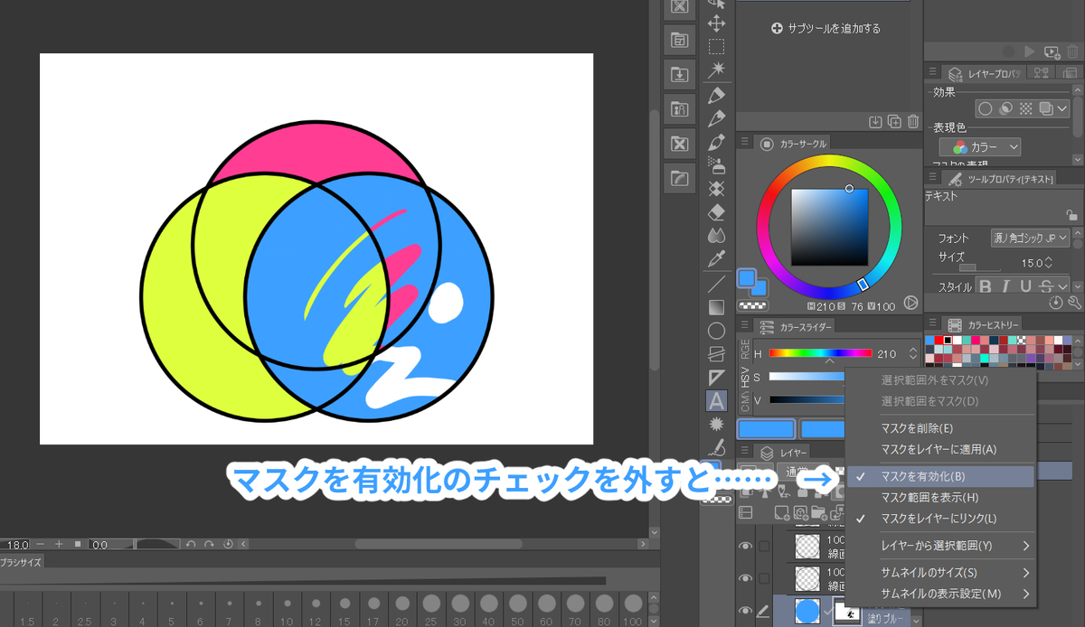Toggle the Underline text style
This screenshot has height=627, width=1085.
click(x=1027, y=287)
